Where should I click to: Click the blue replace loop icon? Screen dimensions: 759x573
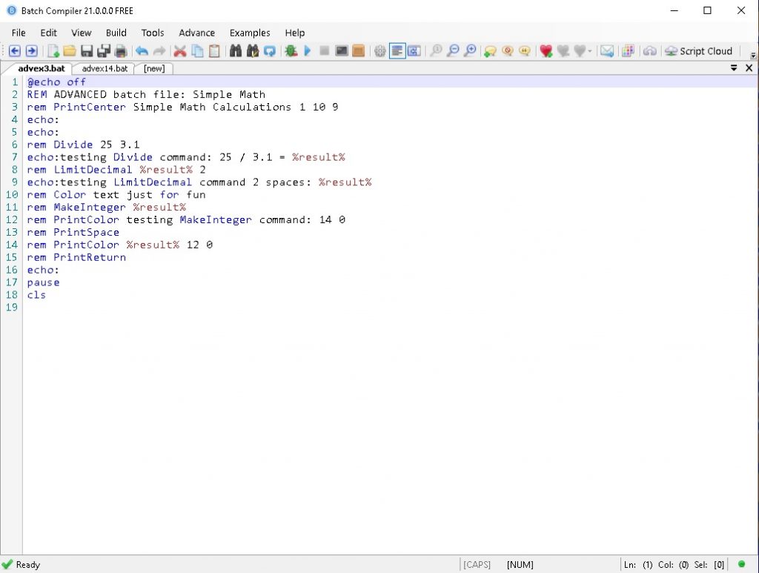(270, 51)
